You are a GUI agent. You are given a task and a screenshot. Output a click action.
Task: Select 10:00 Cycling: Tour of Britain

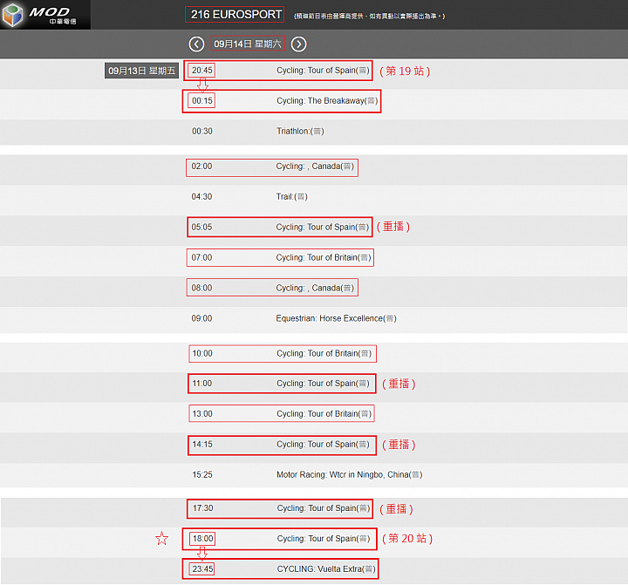pos(283,354)
